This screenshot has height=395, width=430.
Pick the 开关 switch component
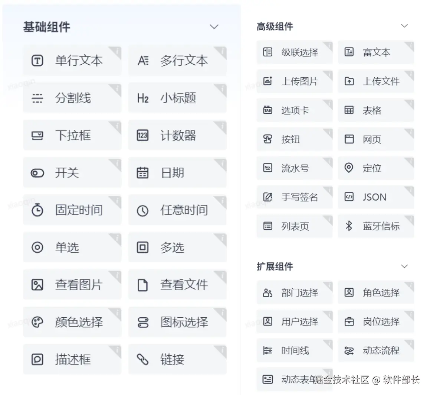coord(72,173)
